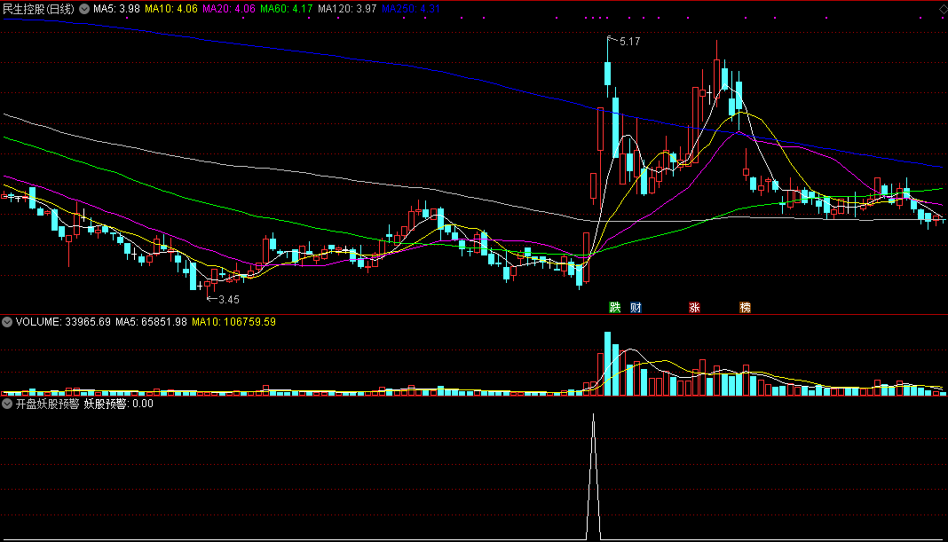Click the green 跌 marker icon

[x=615, y=308]
